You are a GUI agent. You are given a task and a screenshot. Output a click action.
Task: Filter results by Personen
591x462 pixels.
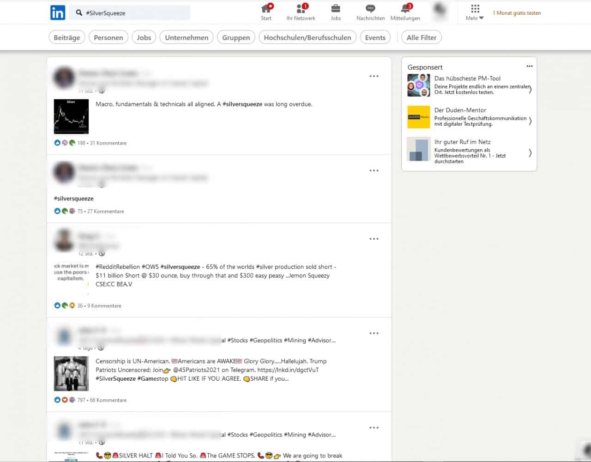[109, 37]
